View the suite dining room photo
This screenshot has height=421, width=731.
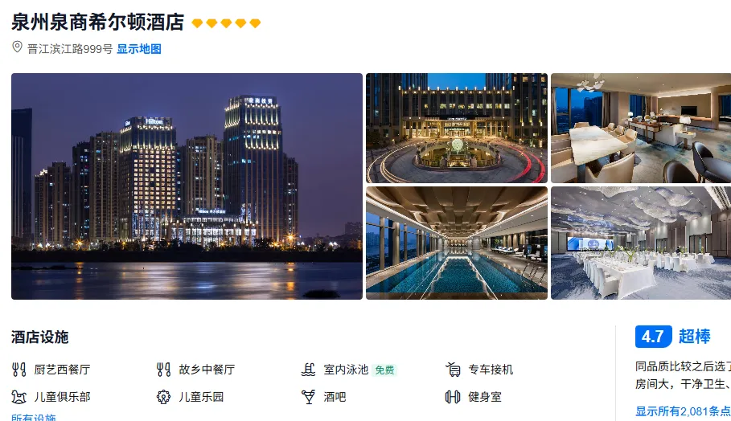tap(641, 128)
